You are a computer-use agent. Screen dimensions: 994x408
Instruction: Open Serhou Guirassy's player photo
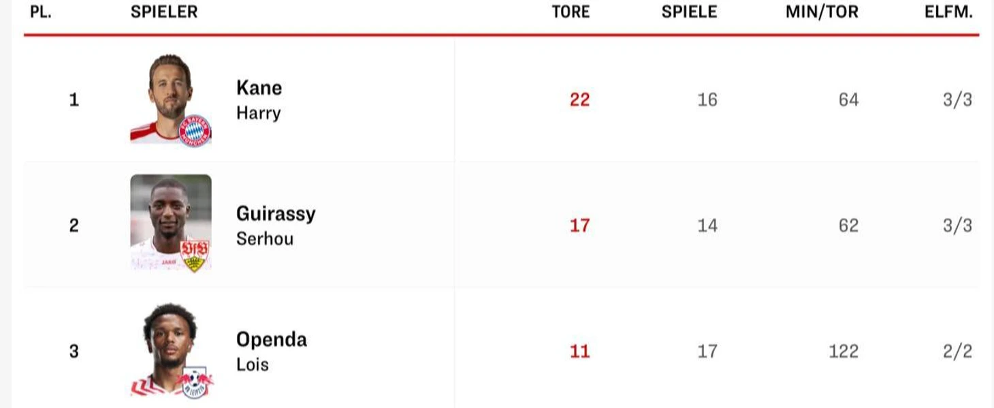pos(171,223)
